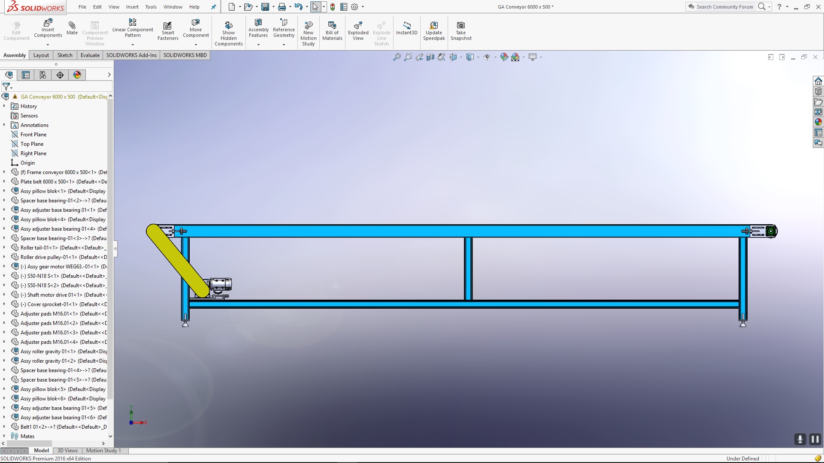Click the microphone button bottom right
The width and height of the screenshot is (824, 463).
(800, 439)
